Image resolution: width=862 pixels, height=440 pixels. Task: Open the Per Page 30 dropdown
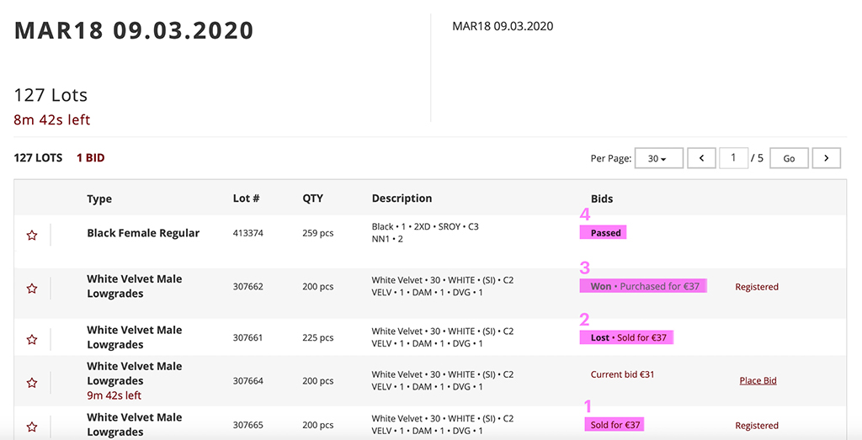click(x=659, y=158)
